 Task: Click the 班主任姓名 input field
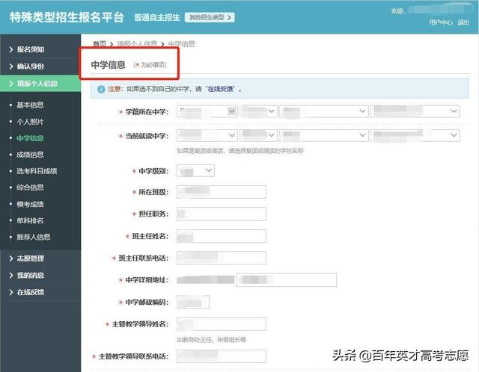[x=222, y=236]
